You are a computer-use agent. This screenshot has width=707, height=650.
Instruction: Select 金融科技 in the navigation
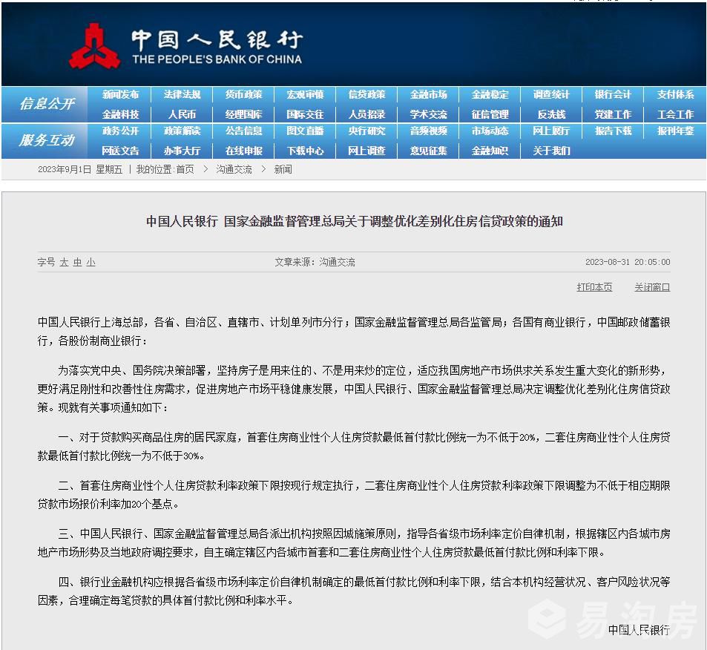pyautogui.click(x=120, y=114)
